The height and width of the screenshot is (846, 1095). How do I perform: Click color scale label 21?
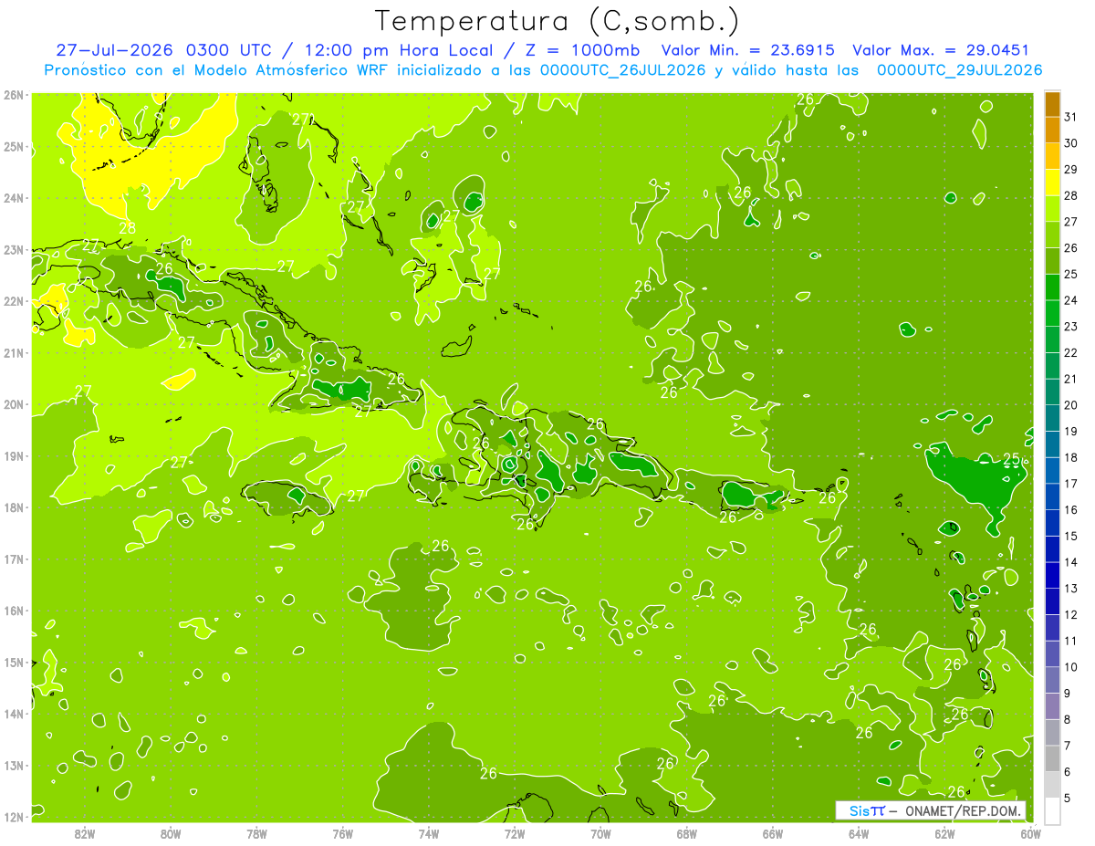click(1071, 379)
